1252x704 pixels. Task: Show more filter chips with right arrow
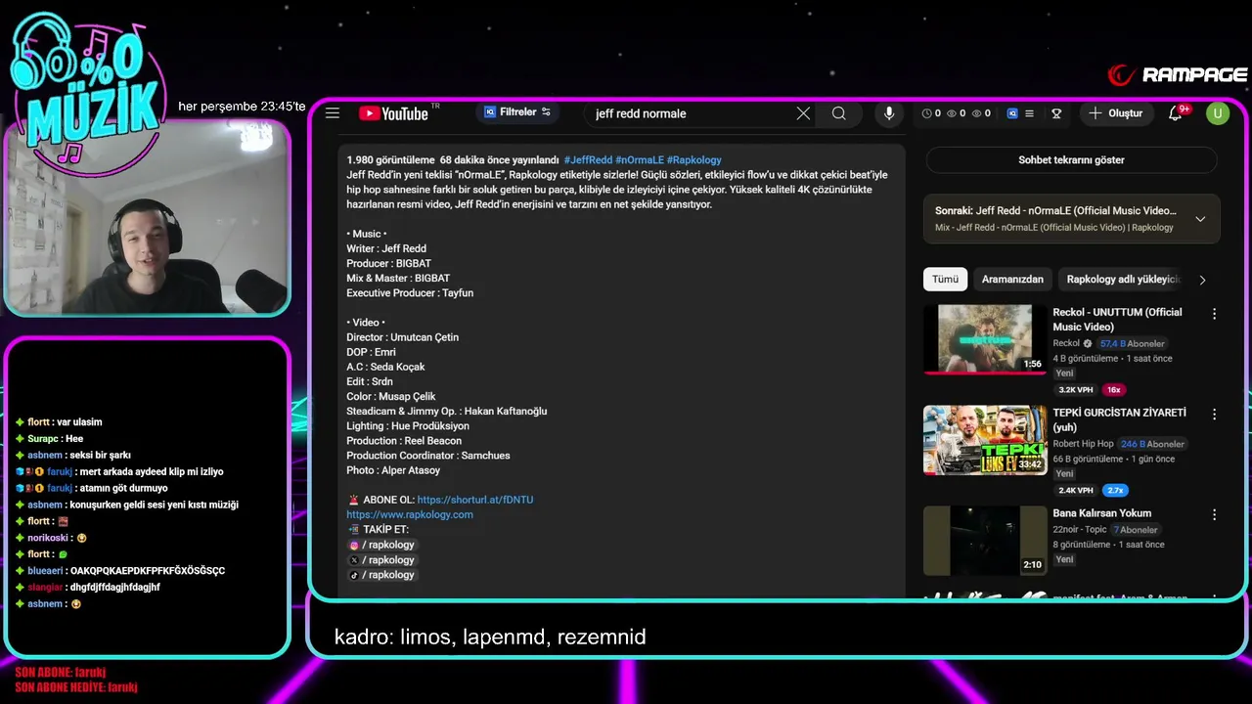tap(1202, 280)
